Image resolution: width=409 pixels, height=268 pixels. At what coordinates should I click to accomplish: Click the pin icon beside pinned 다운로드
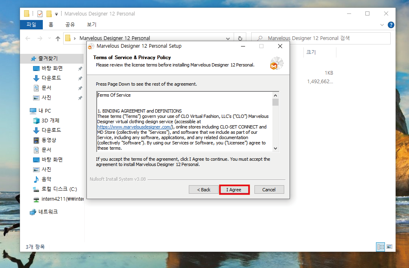tap(80, 78)
